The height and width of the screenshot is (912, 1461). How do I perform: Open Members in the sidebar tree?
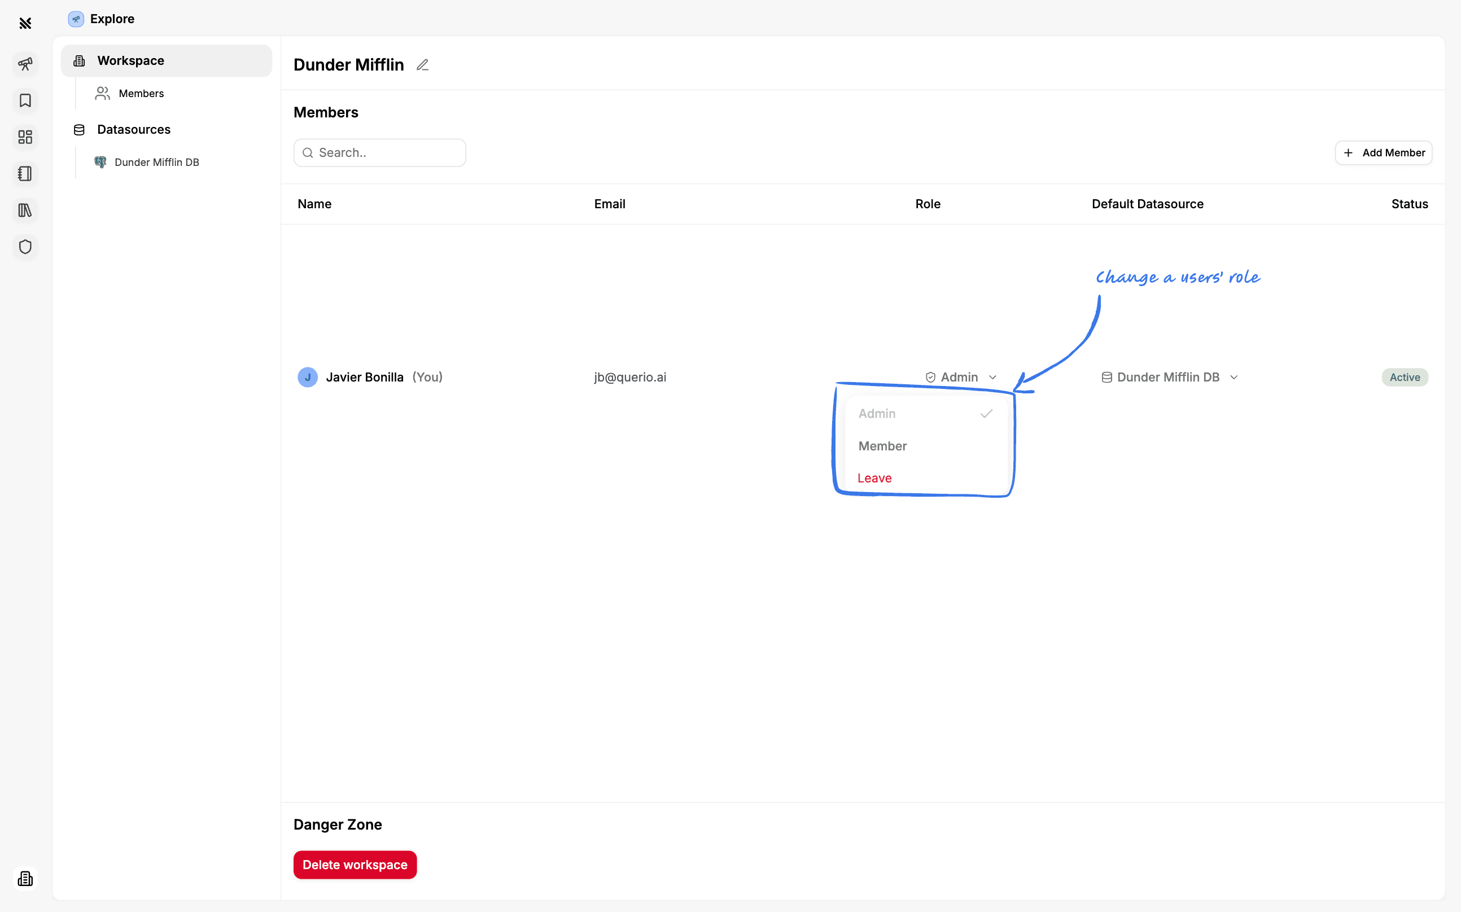[x=141, y=94]
